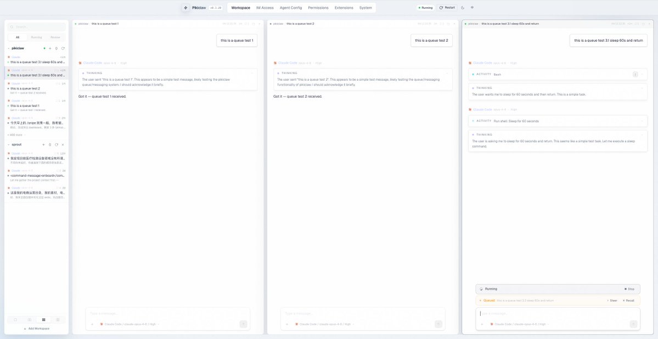Click pikiclaw workspace icon left of refresh

[x=57, y=48]
